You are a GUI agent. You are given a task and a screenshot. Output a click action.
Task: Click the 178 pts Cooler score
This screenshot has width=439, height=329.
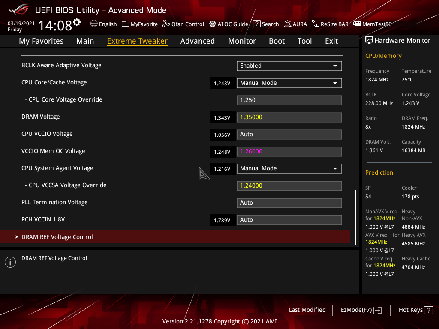(x=410, y=197)
